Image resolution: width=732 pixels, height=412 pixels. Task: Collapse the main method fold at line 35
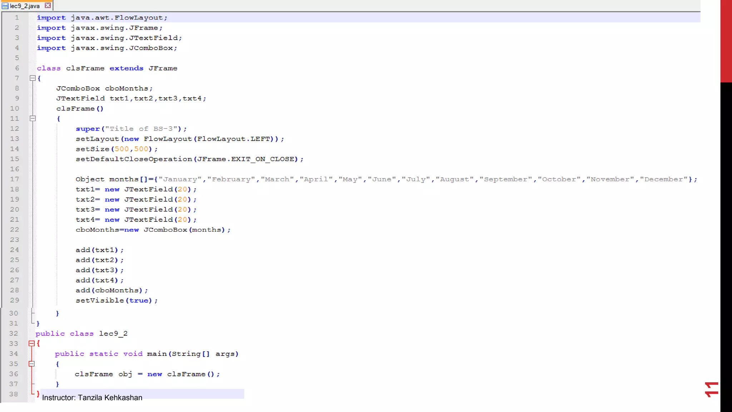click(31, 364)
